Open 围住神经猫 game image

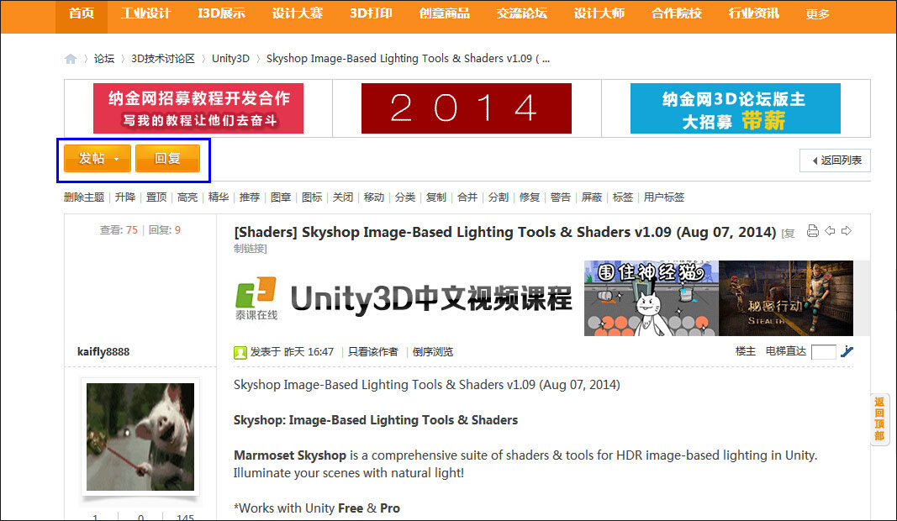pos(651,298)
